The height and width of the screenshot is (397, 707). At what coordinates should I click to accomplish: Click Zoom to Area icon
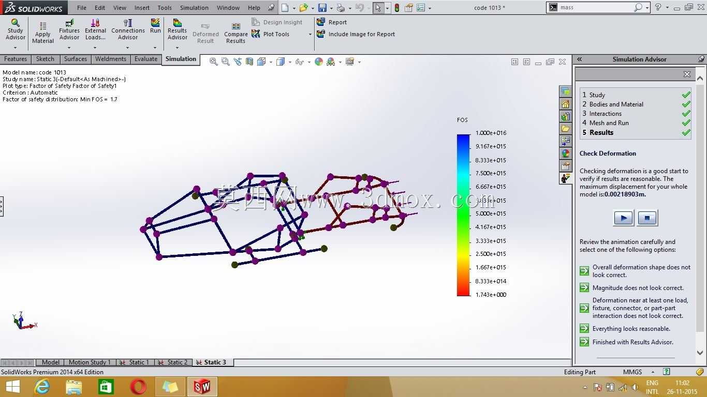click(x=225, y=62)
